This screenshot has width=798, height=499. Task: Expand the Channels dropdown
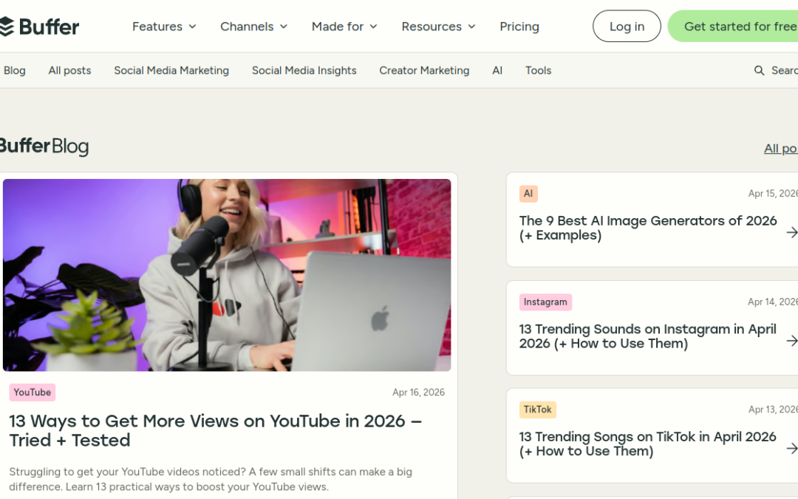point(253,27)
